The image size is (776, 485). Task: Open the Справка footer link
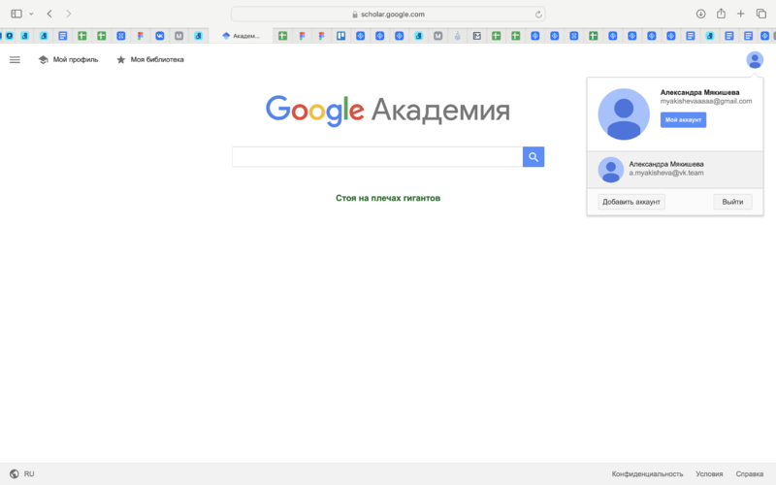click(749, 473)
